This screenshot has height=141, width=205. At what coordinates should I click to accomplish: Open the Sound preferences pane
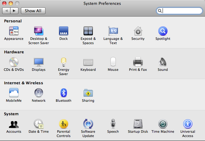163,62
